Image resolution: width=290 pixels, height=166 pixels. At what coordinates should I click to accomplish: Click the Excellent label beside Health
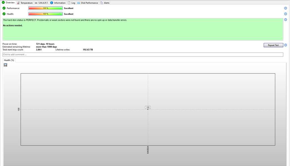[69, 14]
